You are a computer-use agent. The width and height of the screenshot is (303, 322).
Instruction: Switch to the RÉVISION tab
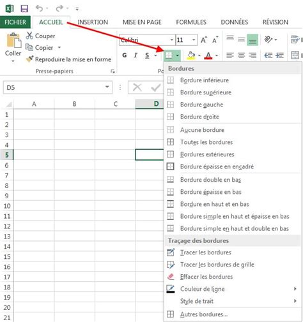(276, 22)
